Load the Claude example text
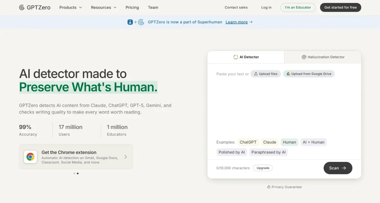 pos(269,142)
